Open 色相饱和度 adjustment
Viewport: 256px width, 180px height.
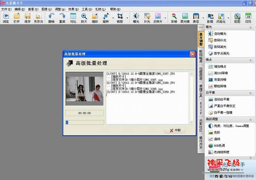[219, 152]
